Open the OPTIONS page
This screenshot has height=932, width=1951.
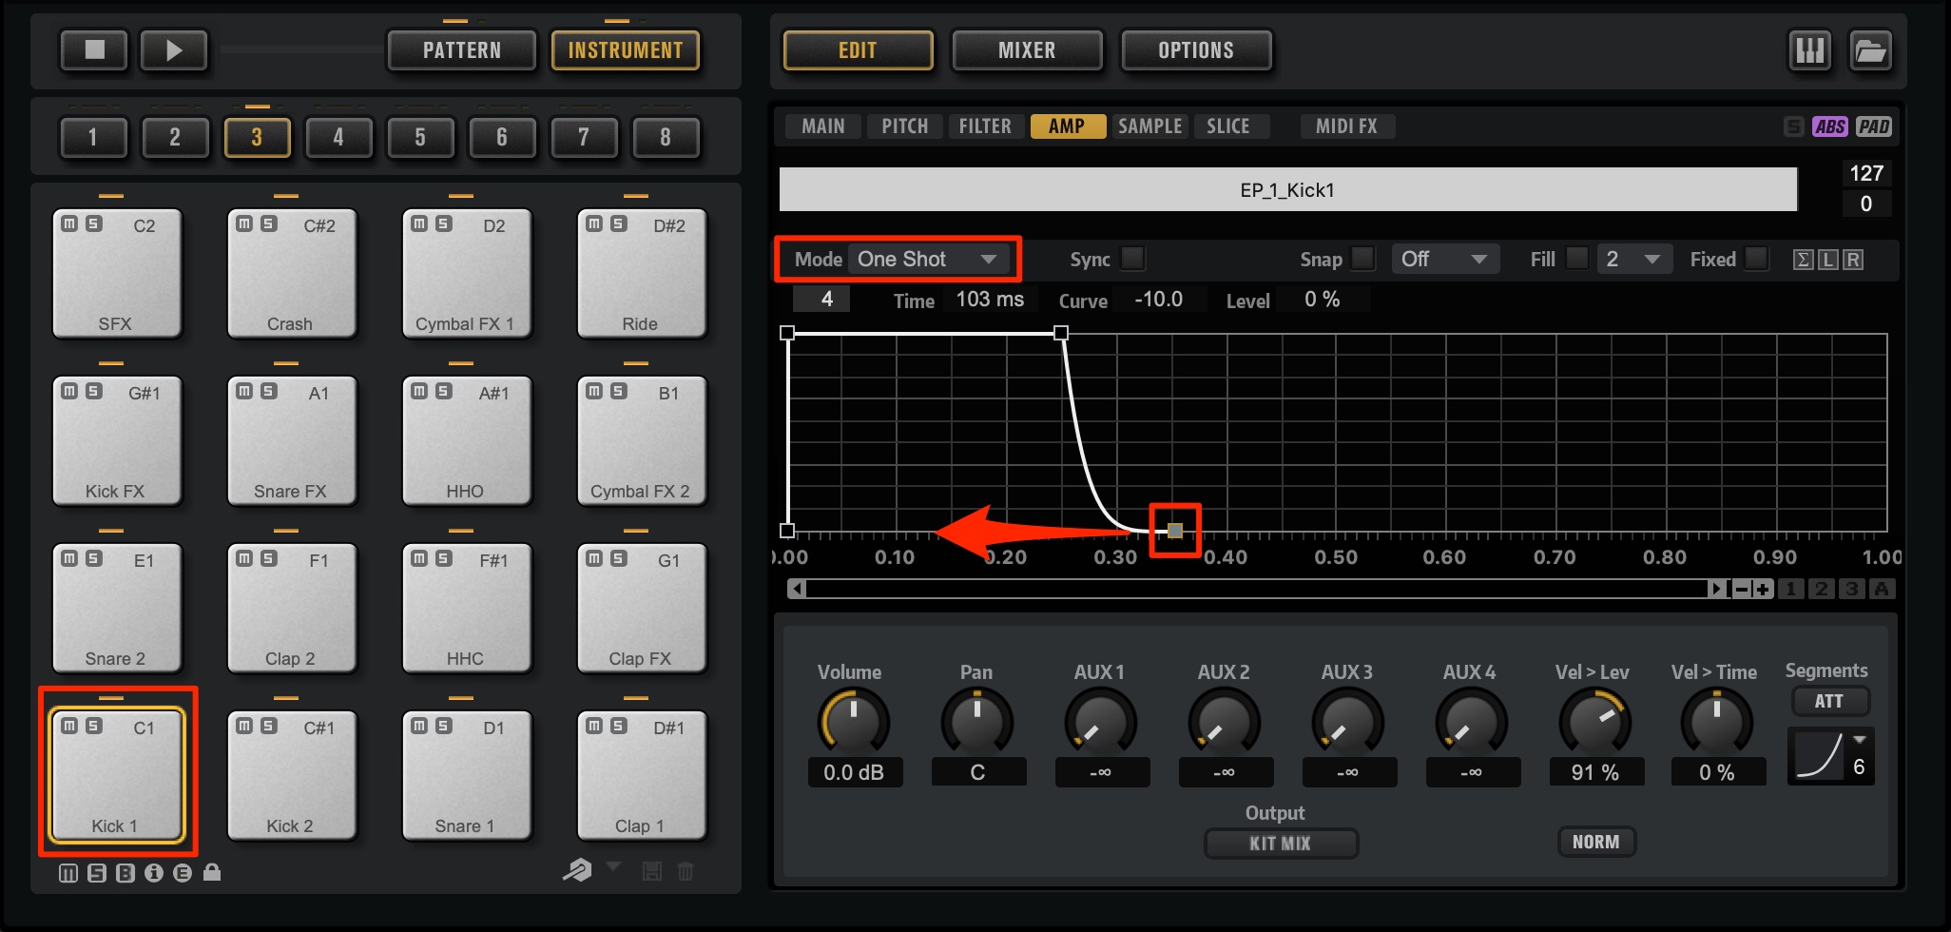click(x=1196, y=50)
